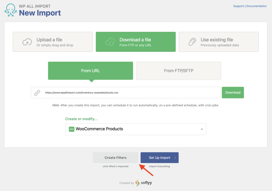272x191 pixels.
Task: Open the WooCommerce Products dropdown
Action: click(136, 129)
